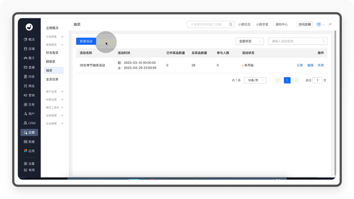This screenshot has height=199, width=354.
Task: Open the 全部状态 filter dropdown
Action: 250,41
